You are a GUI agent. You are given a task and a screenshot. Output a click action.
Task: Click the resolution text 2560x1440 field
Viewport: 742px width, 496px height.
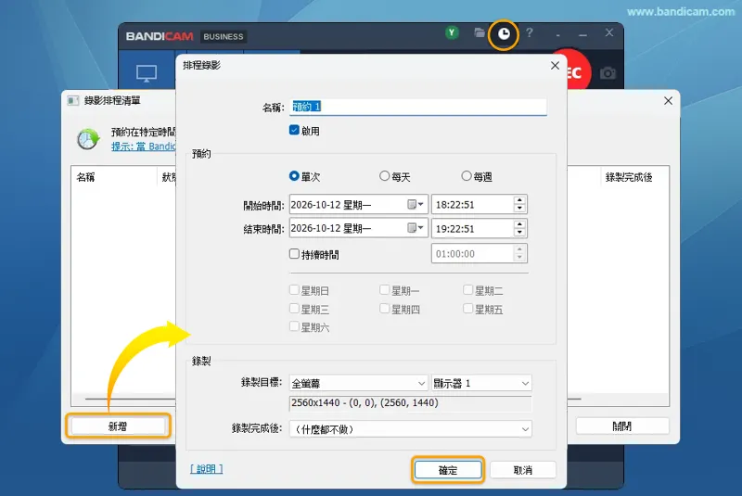pyautogui.click(x=410, y=403)
